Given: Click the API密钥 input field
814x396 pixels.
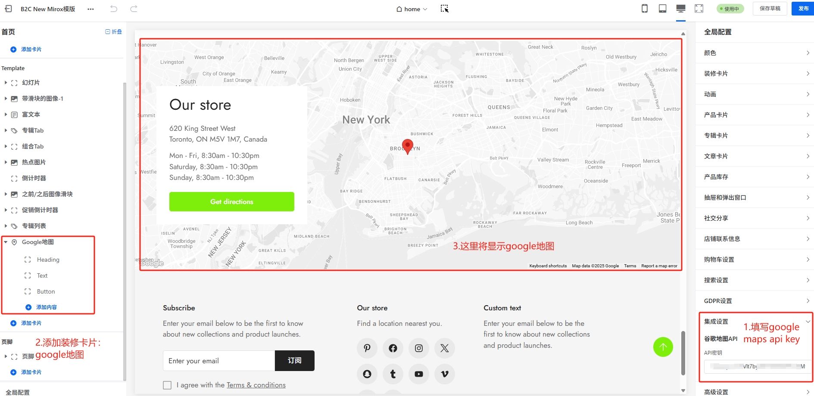Looking at the screenshot, I should coord(757,367).
